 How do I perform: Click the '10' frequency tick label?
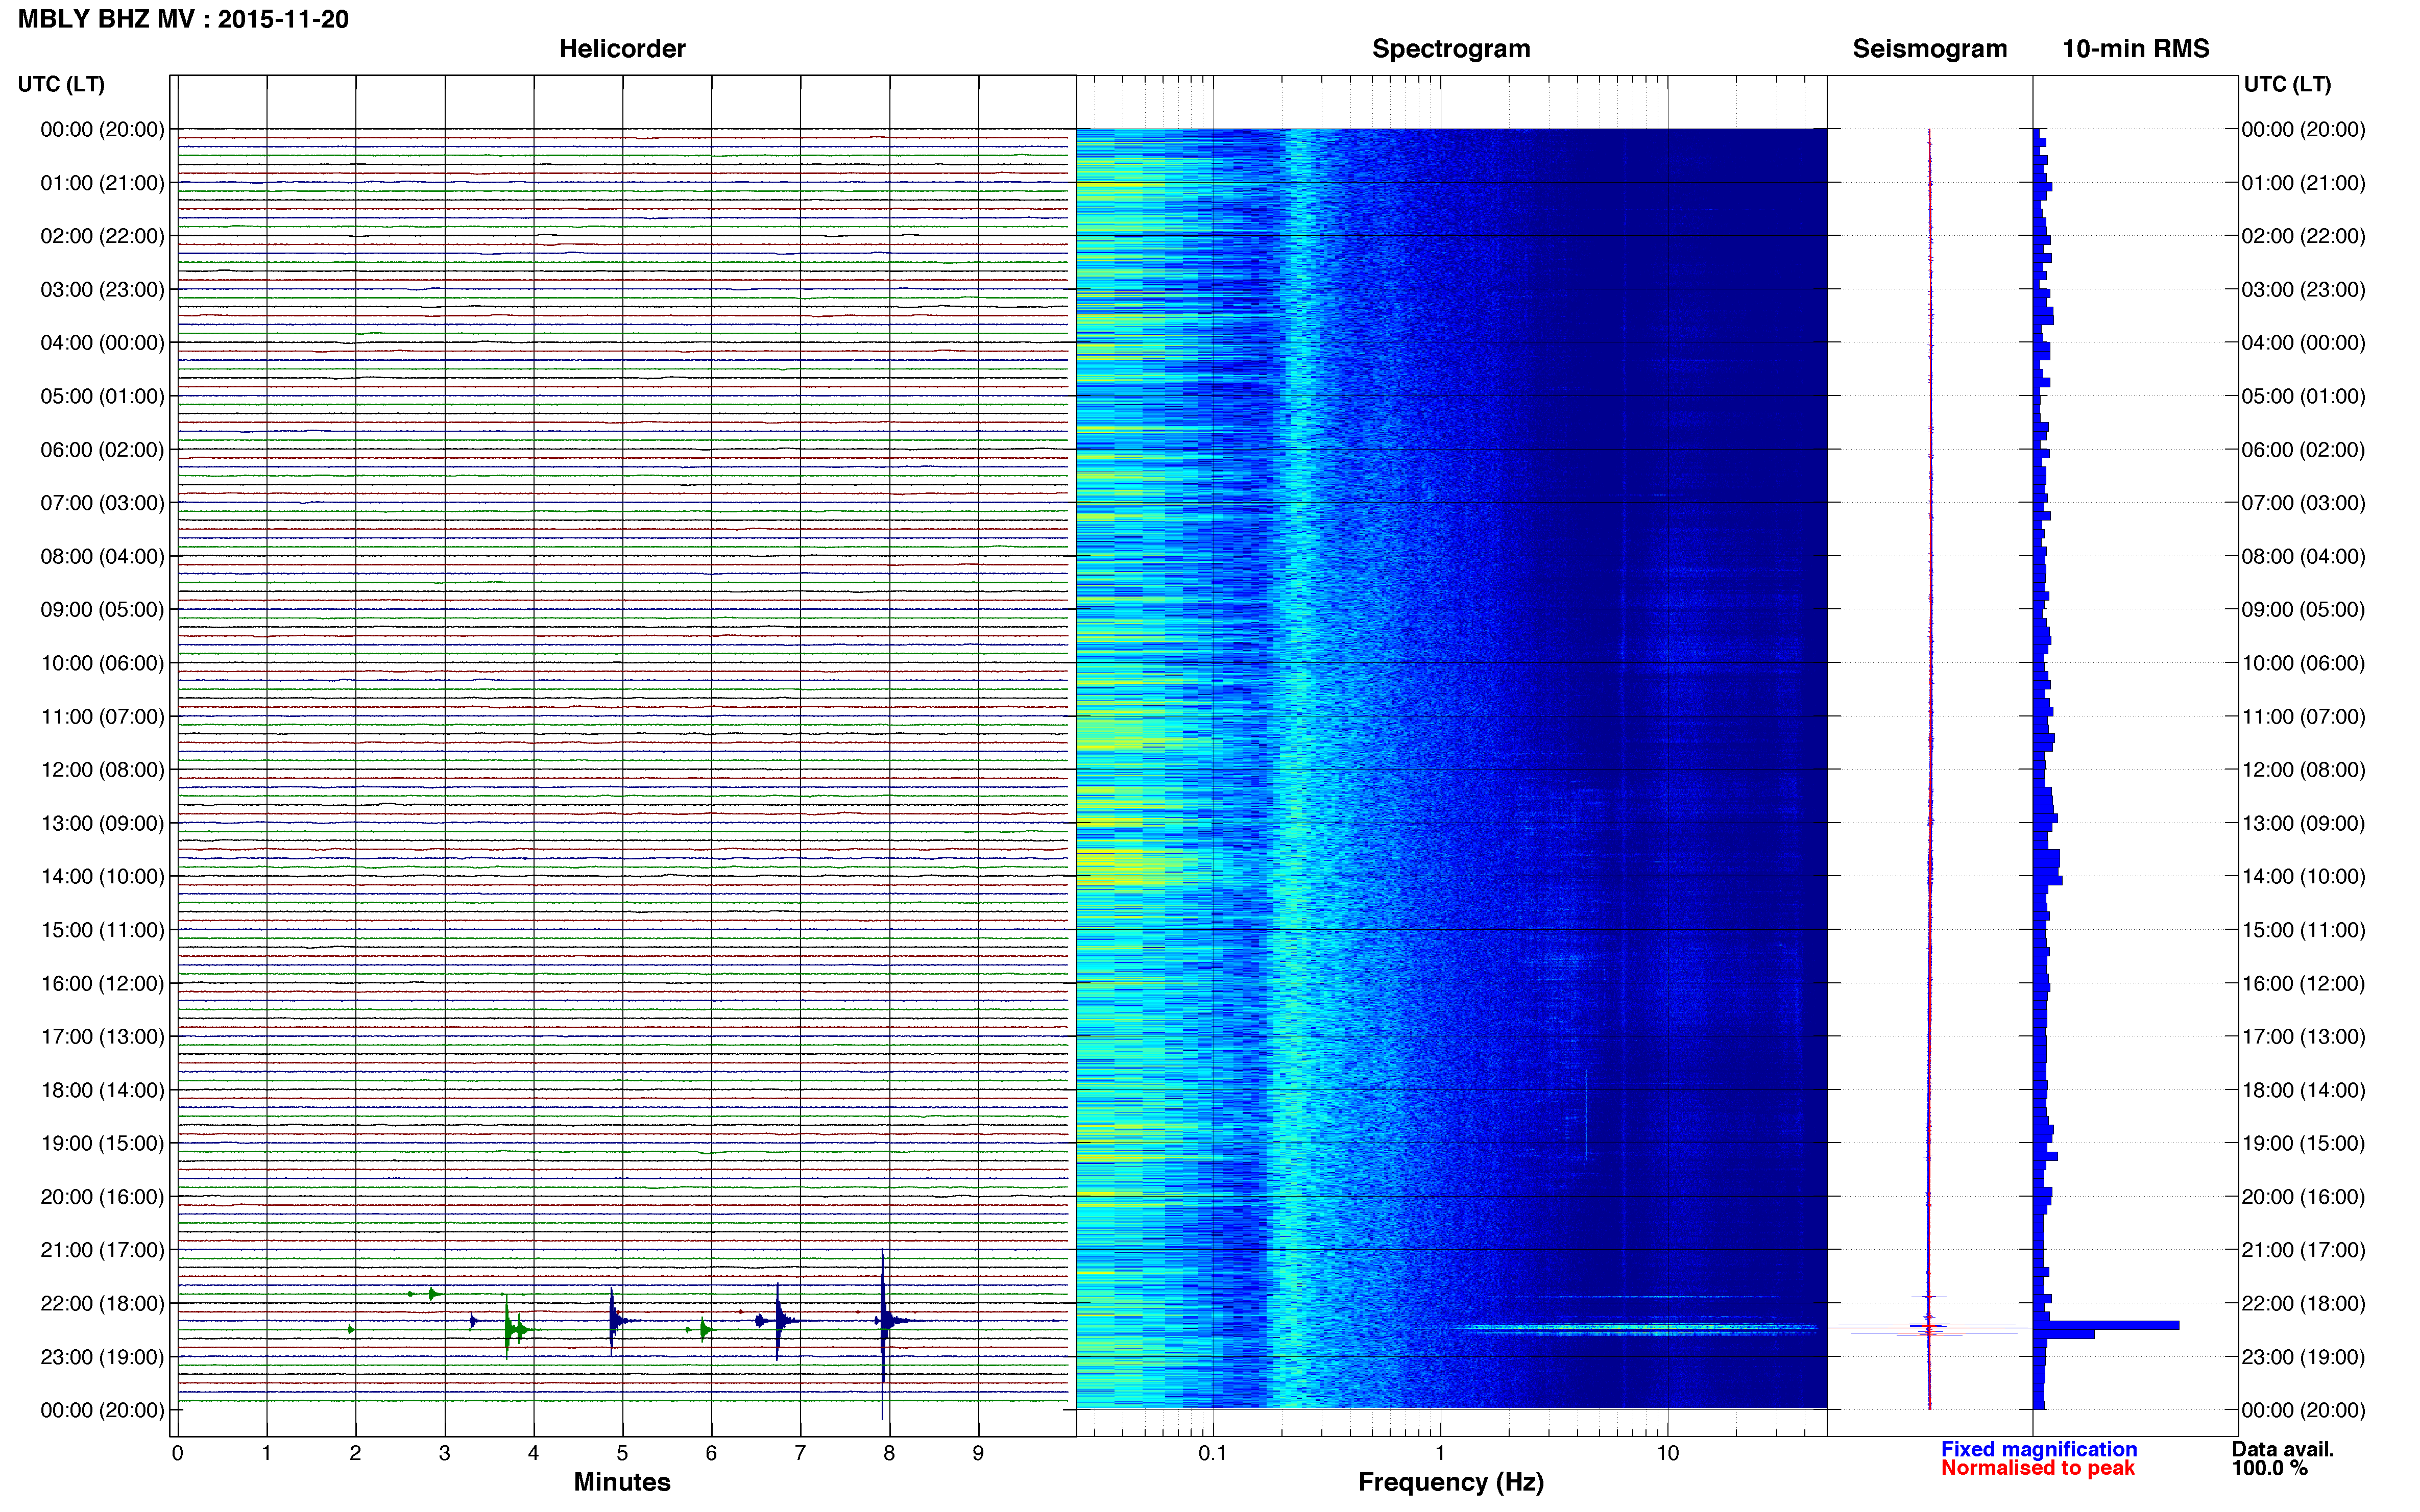pos(1667,1453)
